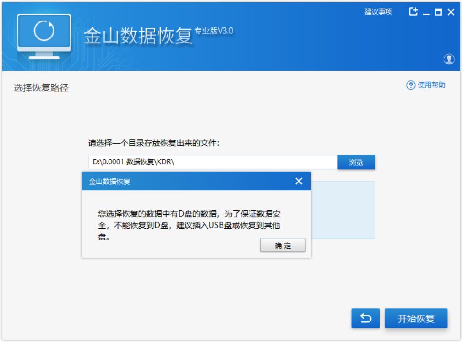Click the light blue panel behind dialog
Image resolution: width=462 pixels, height=342 pixels.
tap(342, 209)
